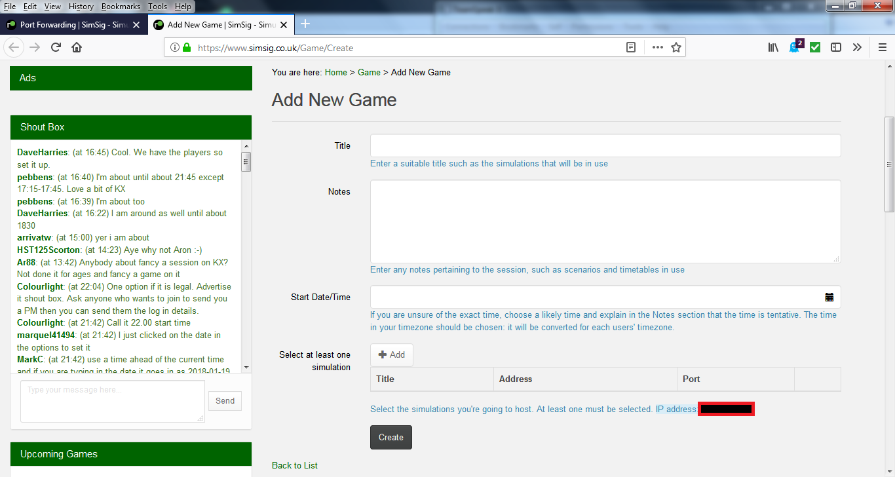
Task: Open the History menu
Action: tap(81, 6)
